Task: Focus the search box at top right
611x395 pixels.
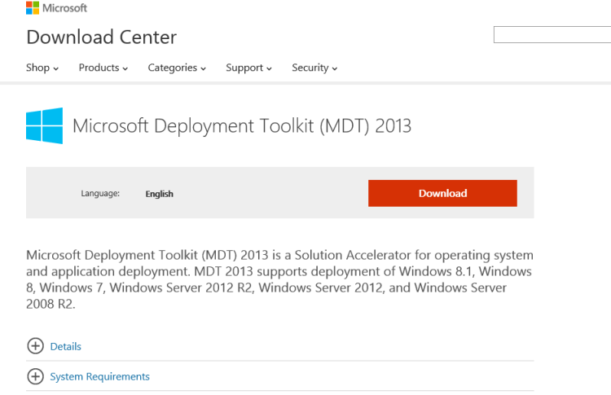Action: coord(552,35)
